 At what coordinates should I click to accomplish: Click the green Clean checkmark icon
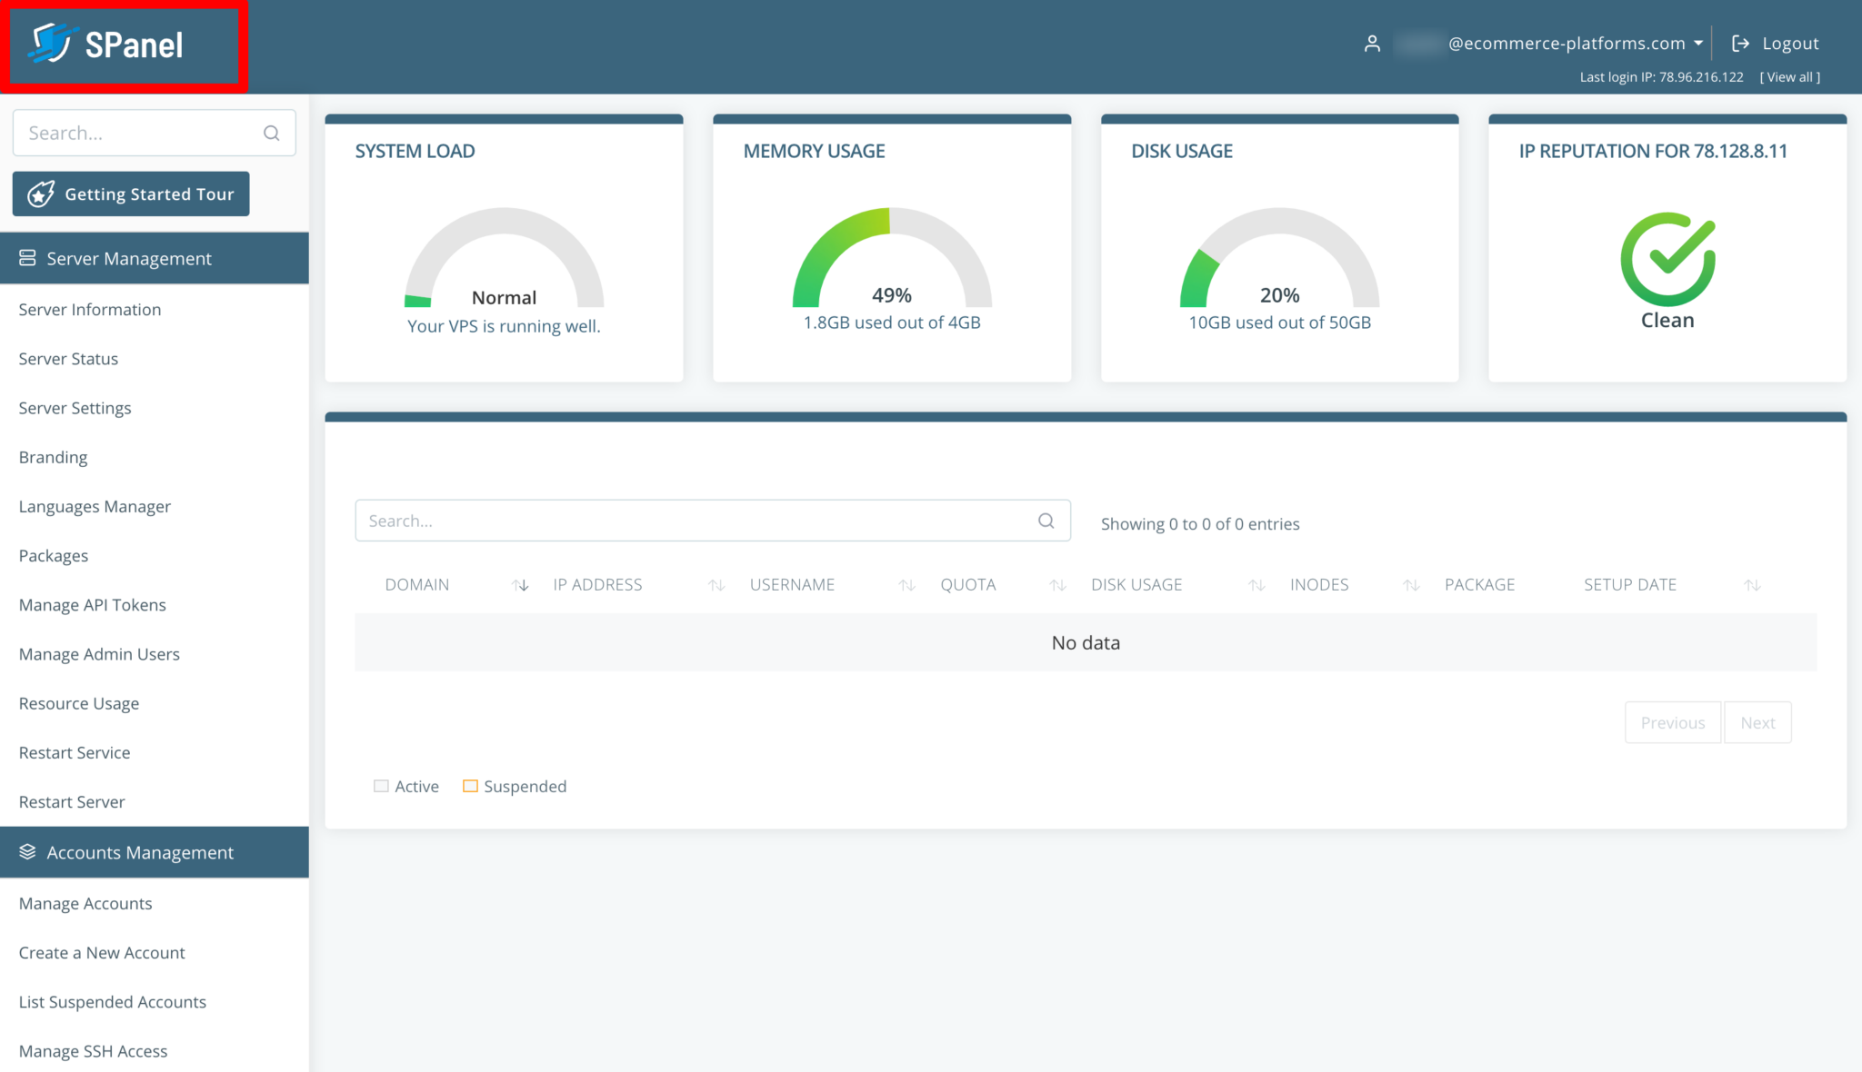[1667, 259]
